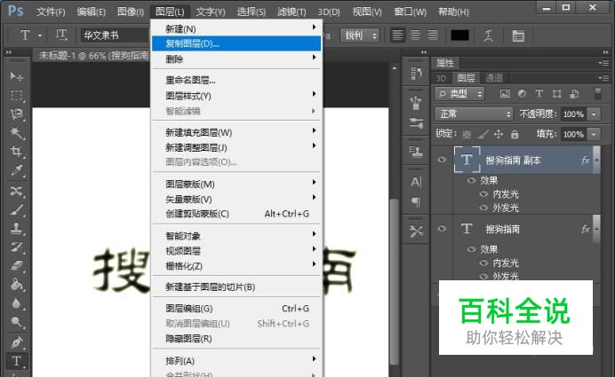Open the font family 华文隶书 dropdown
This screenshot has height=377, width=615.
pyautogui.click(x=115, y=35)
